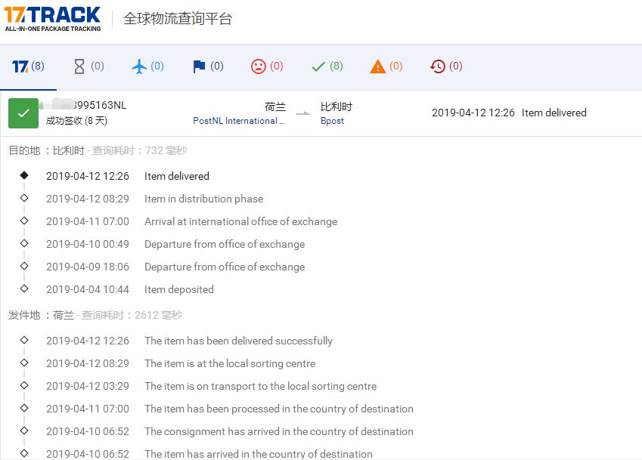Click the green success checkmark status icon
This screenshot has height=460, width=642.
23,113
